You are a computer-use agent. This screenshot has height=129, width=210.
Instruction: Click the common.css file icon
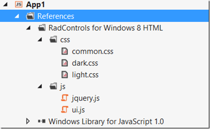(x=65, y=51)
